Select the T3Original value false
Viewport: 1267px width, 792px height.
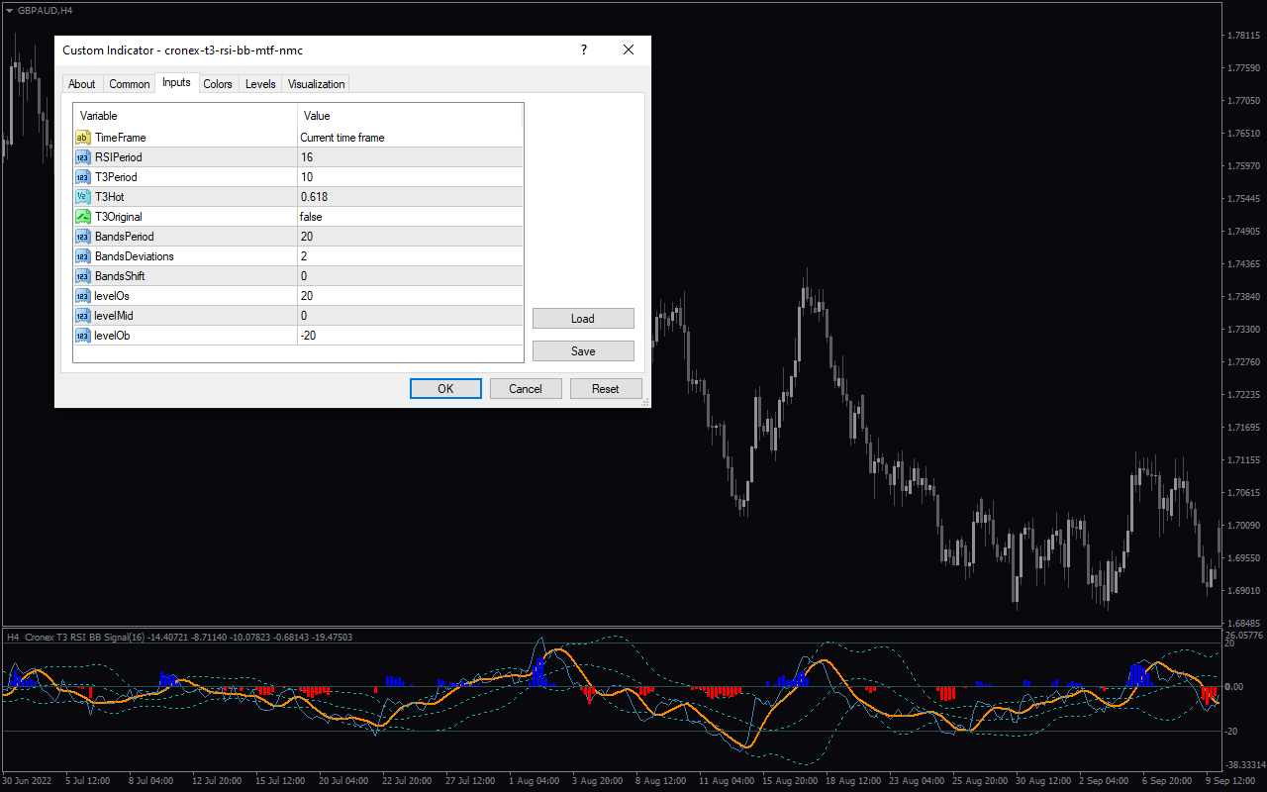tap(311, 217)
